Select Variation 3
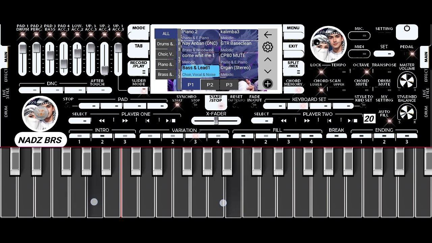 (195, 136)
